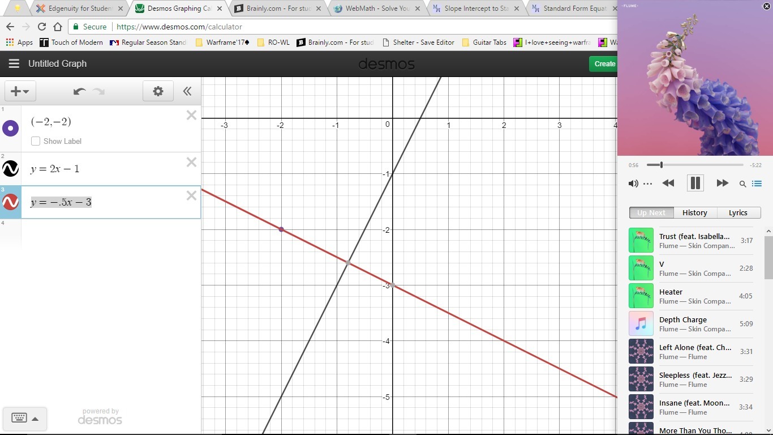This screenshot has width=773, height=435.
Task: Hide the y = 2x − 1 line
Action: 10,169
